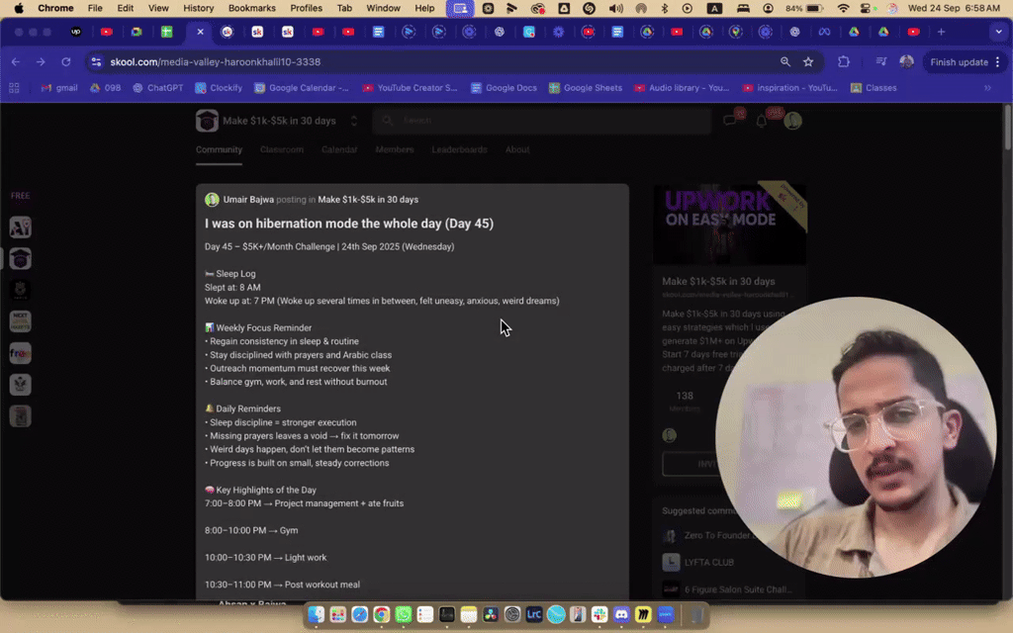The image size is (1013, 633).
Task: Open the History menu in menu bar
Action: pos(198,8)
